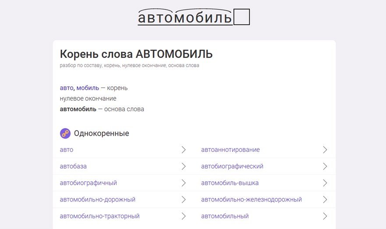Image resolution: width=386 pixels, height=229 pixels.
Task: Click the chevron arrow next to авто
Action: [x=184, y=150]
